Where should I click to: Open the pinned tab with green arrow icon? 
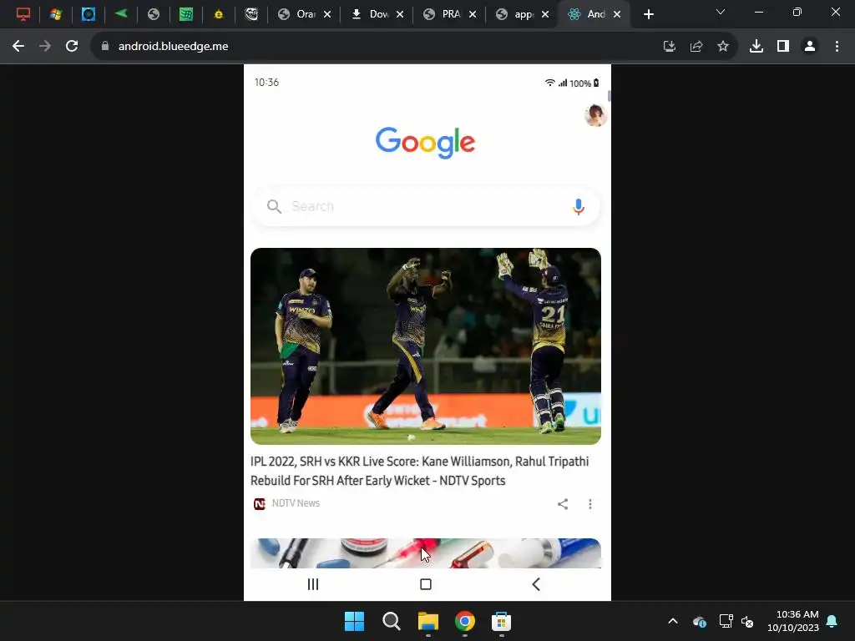120,14
